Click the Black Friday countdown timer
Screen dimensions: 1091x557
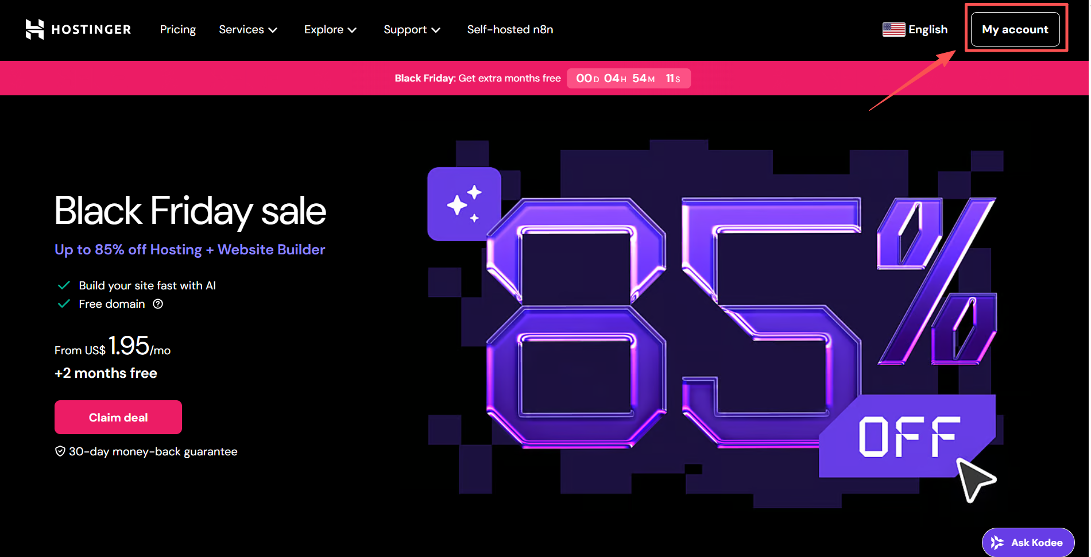click(628, 78)
